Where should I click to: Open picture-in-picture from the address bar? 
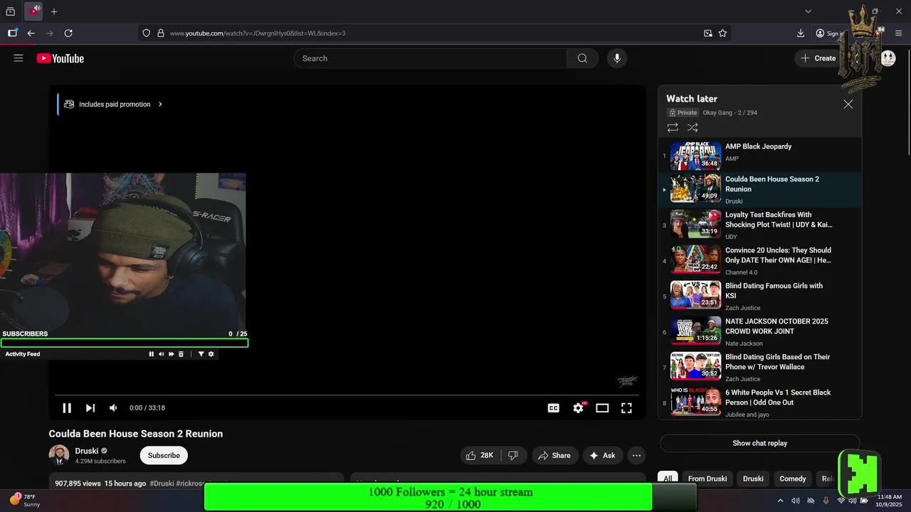coord(707,33)
